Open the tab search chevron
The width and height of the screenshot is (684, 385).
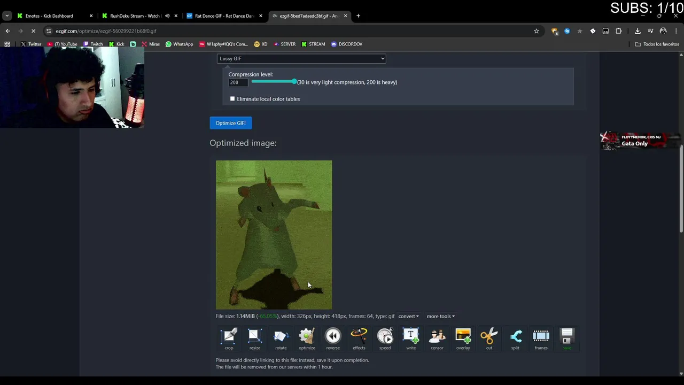[7, 16]
